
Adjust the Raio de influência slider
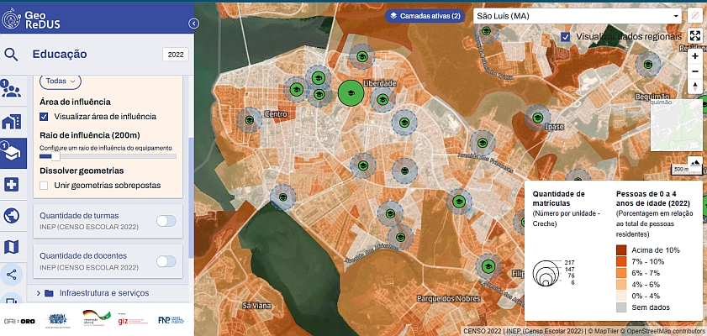pos(56,155)
